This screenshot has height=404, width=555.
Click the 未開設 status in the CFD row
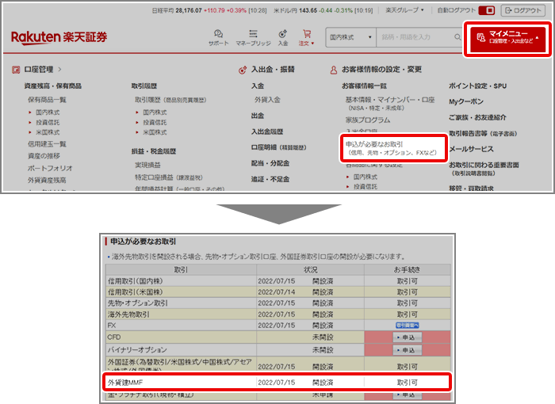click(323, 337)
